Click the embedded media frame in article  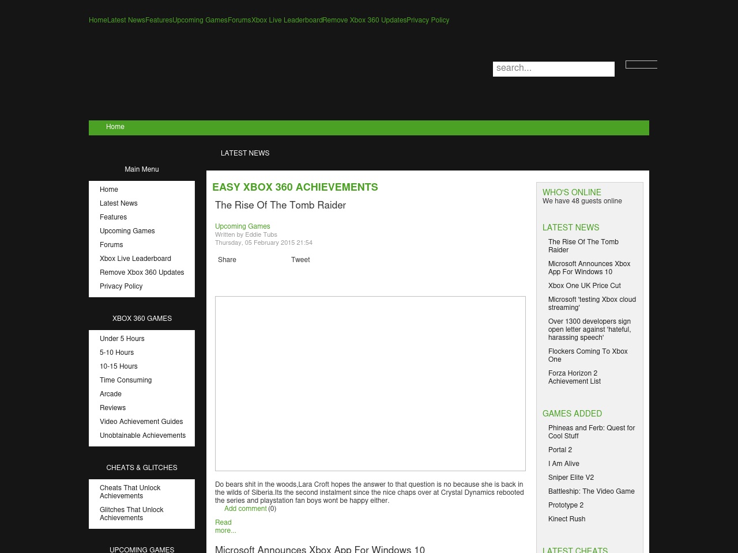[370, 384]
